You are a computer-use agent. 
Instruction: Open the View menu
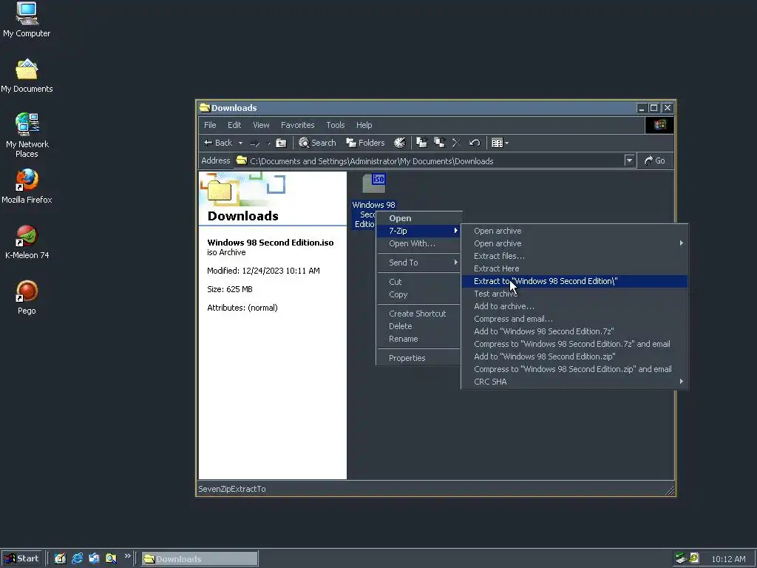(261, 125)
